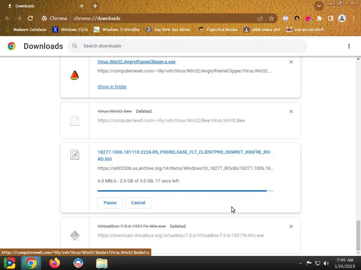Open the network status tray icon
The image size is (361, 270).
tap(318, 263)
